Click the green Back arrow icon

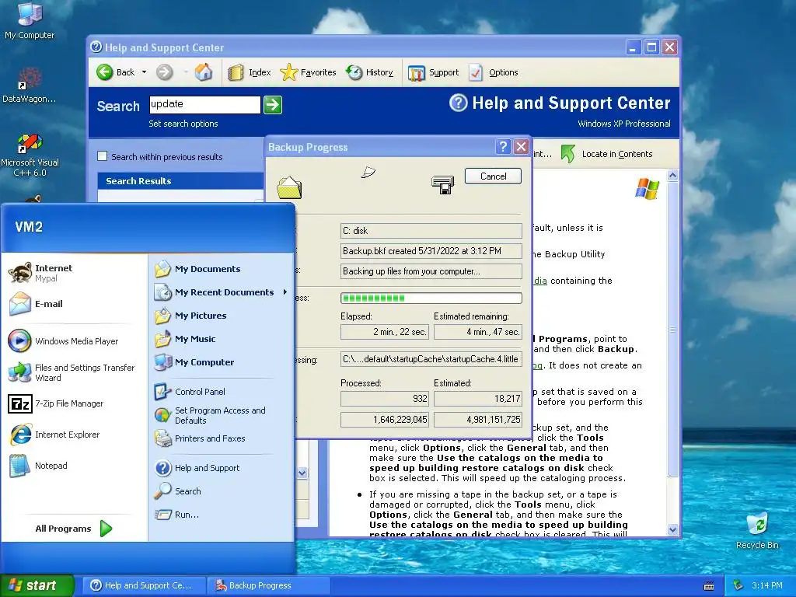pyautogui.click(x=105, y=72)
